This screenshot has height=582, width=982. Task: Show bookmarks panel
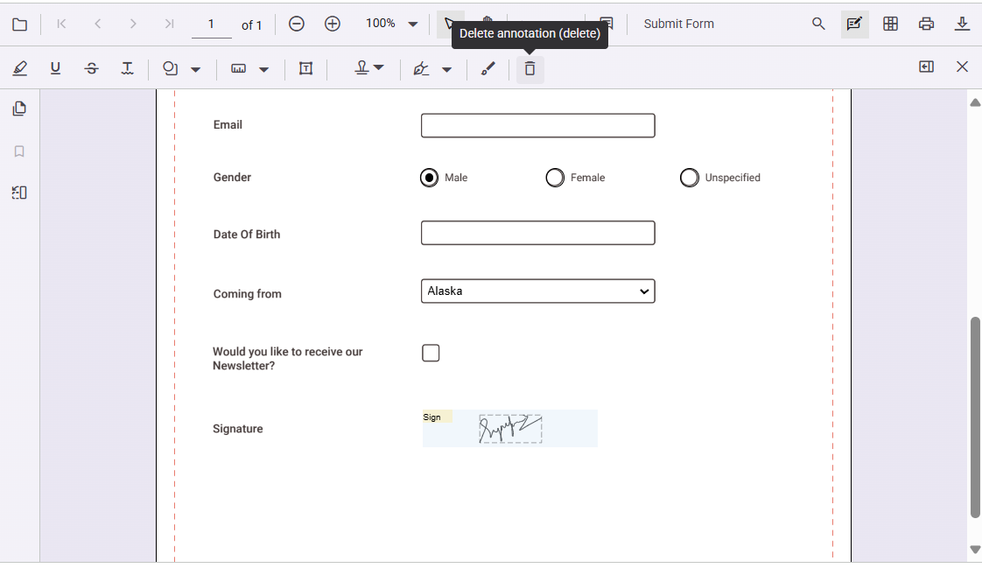click(19, 151)
